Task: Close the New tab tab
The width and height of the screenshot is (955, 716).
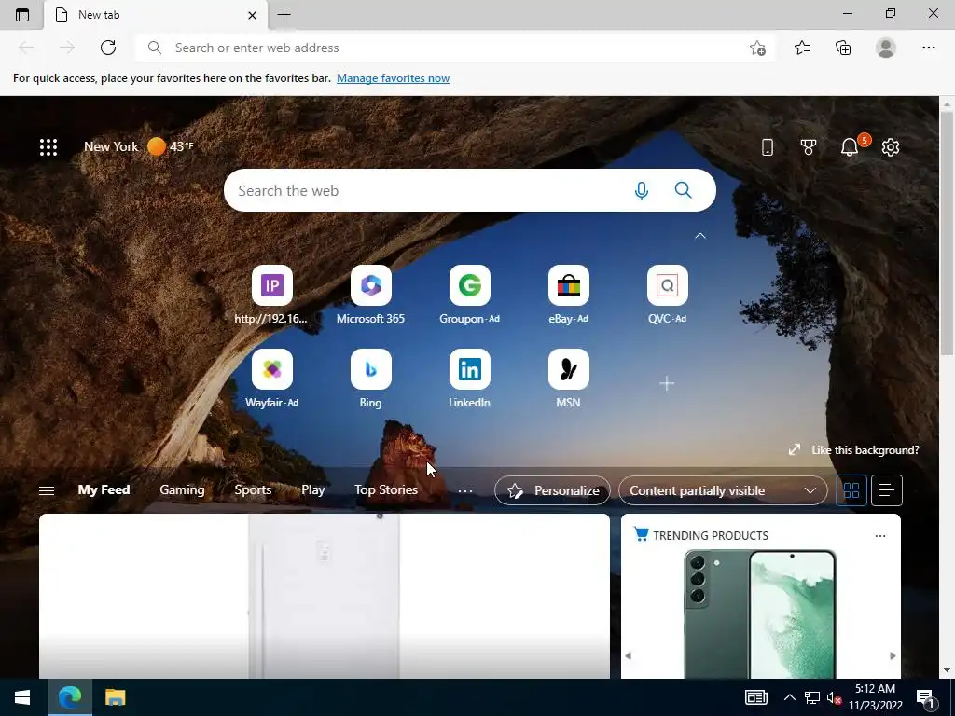Action: pyautogui.click(x=252, y=15)
